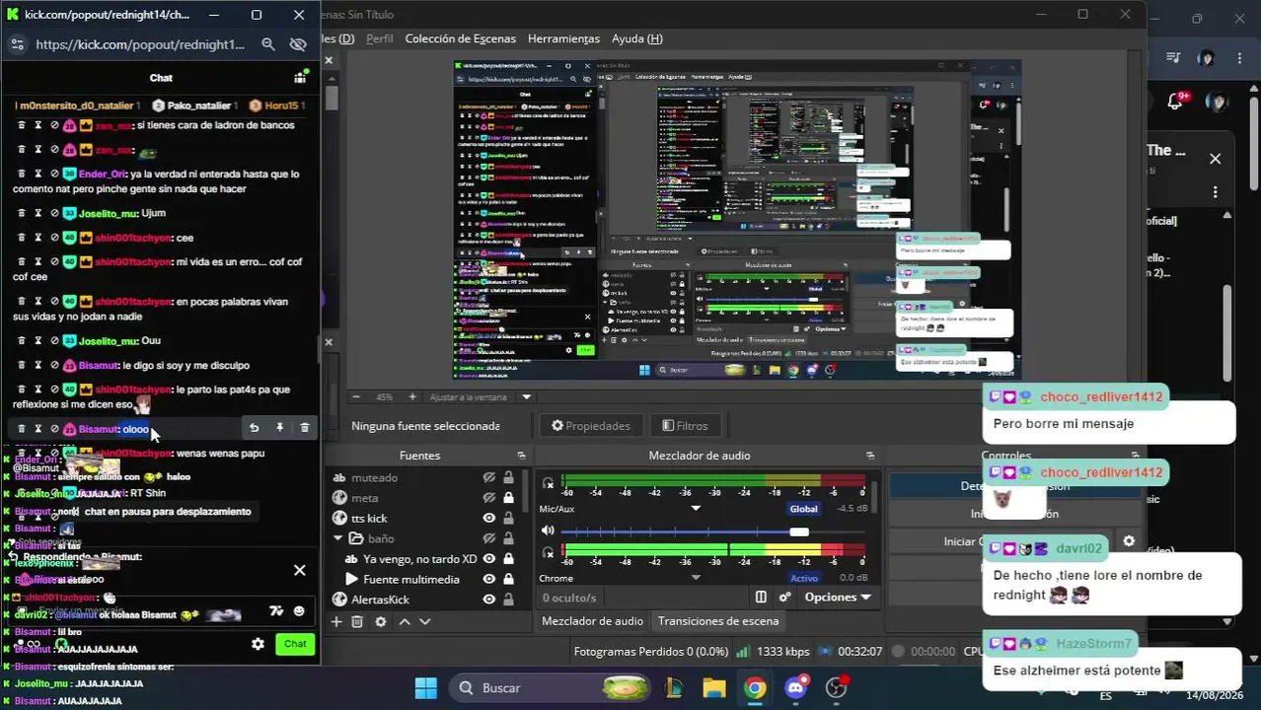
Task: Show the baño group with its eye icon
Action: 488,538
